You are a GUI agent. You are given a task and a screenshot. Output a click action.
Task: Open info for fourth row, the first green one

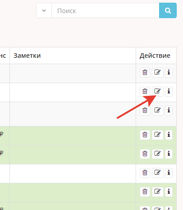click(x=169, y=135)
